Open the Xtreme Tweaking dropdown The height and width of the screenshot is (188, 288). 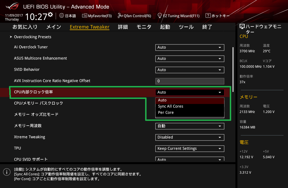pyautogui.click(x=190, y=137)
